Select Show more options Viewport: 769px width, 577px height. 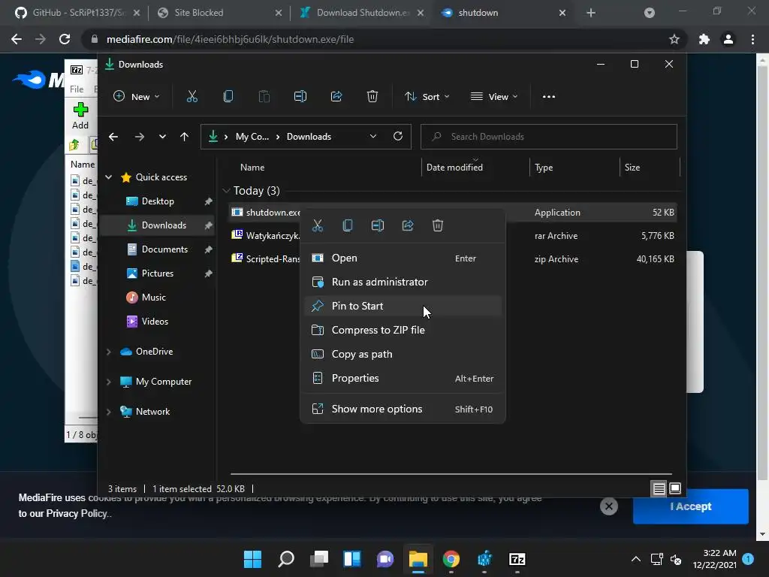[x=403, y=409]
